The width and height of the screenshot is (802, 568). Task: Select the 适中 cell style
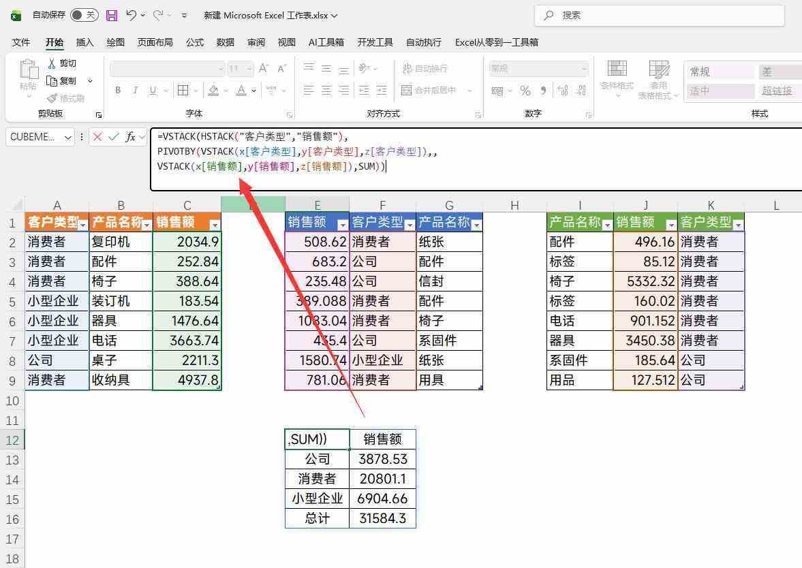[x=720, y=91]
